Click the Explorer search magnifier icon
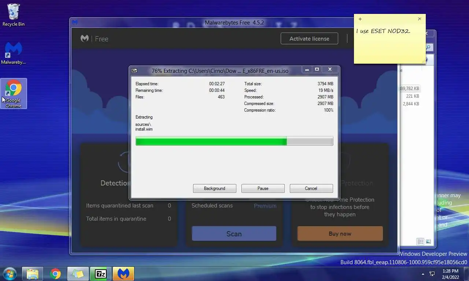This screenshot has width=469, height=281. 428,47
